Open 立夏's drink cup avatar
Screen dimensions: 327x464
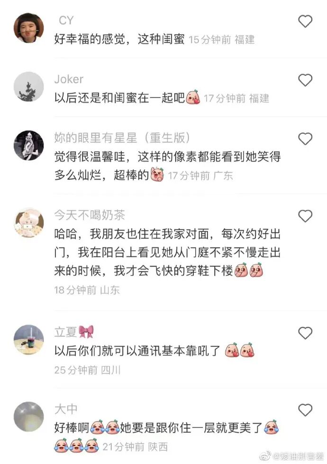29,340
